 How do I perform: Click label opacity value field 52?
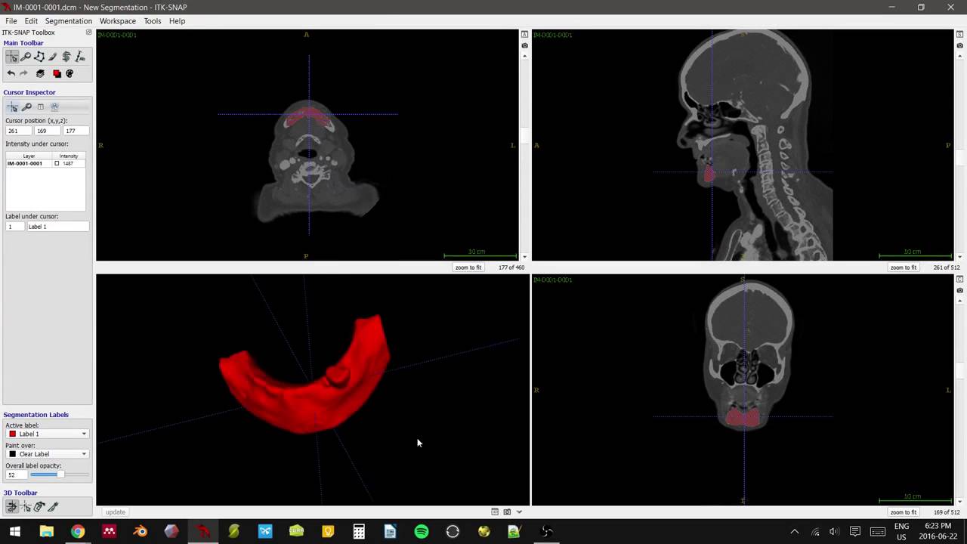(x=16, y=474)
